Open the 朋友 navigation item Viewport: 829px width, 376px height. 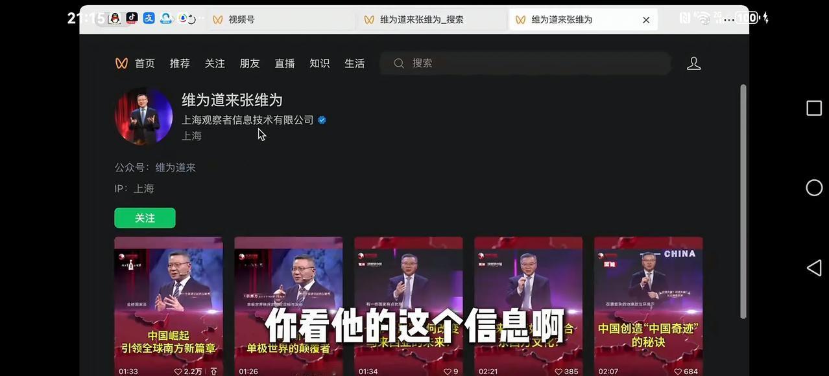[x=250, y=63]
